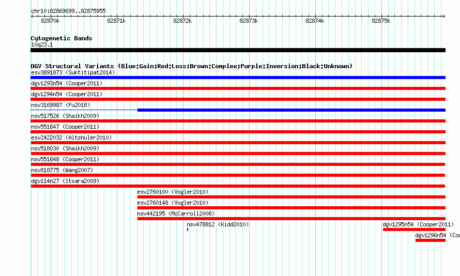
Task: Click the 82872k ruler tick label
Action: (x=182, y=21)
